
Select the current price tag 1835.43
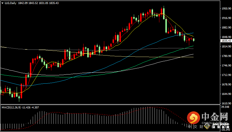coord(226,41)
